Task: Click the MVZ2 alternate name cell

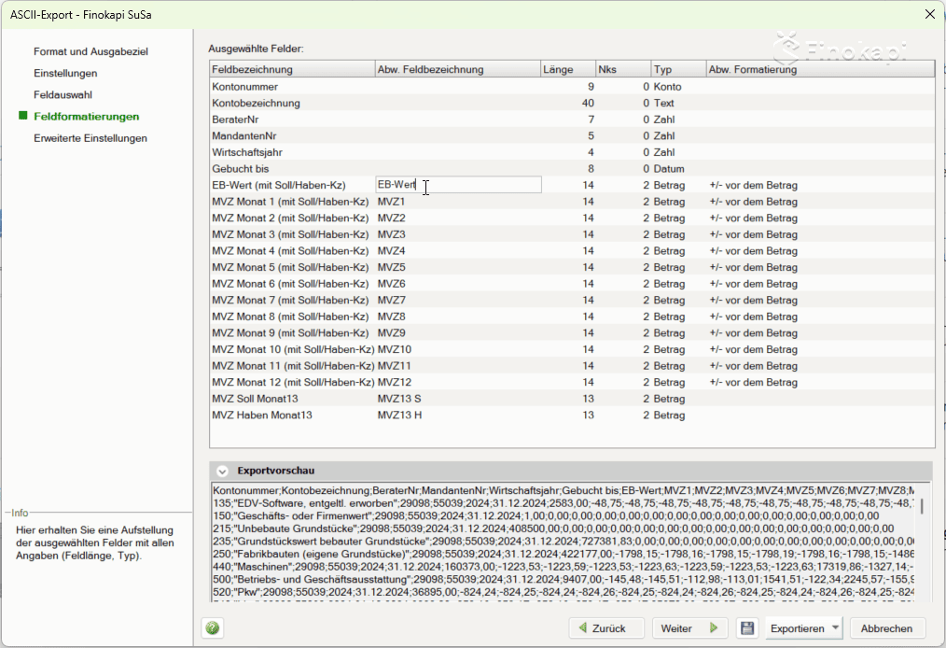Action: [x=458, y=218]
